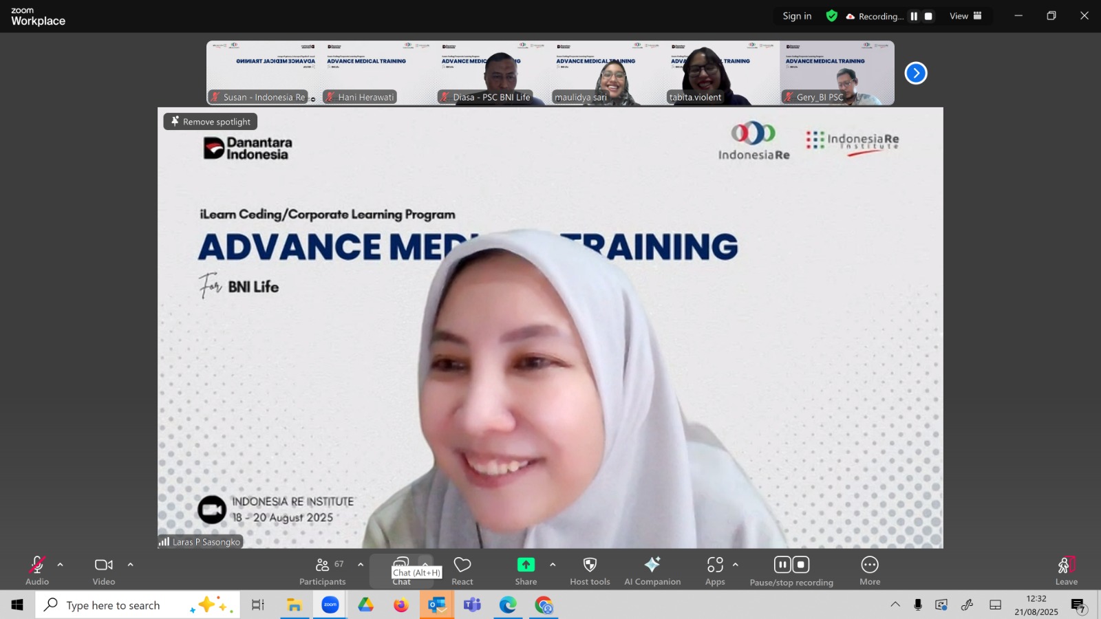Expand the Video options arrow
1101x619 pixels.
coord(131,565)
